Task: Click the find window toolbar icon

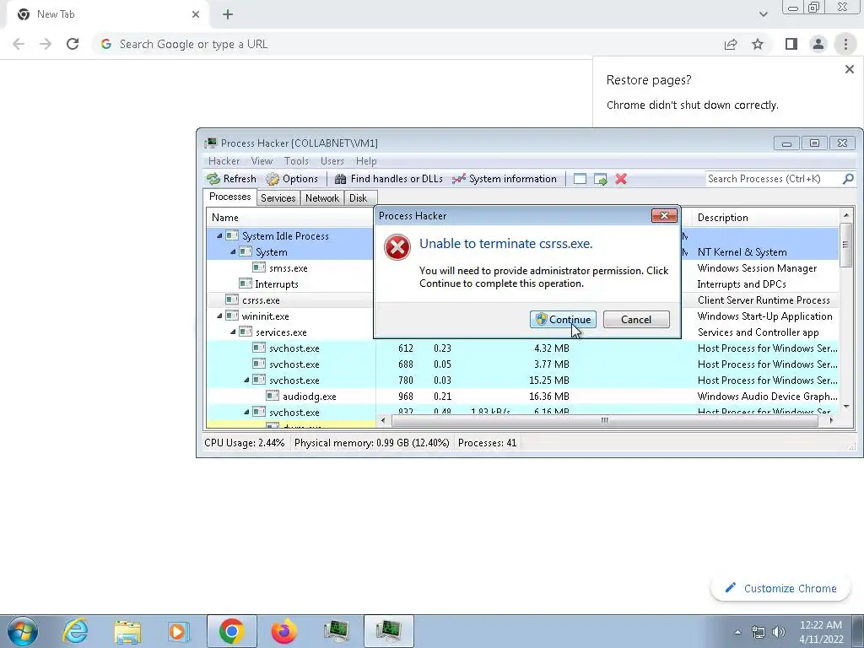Action: (580, 179)
